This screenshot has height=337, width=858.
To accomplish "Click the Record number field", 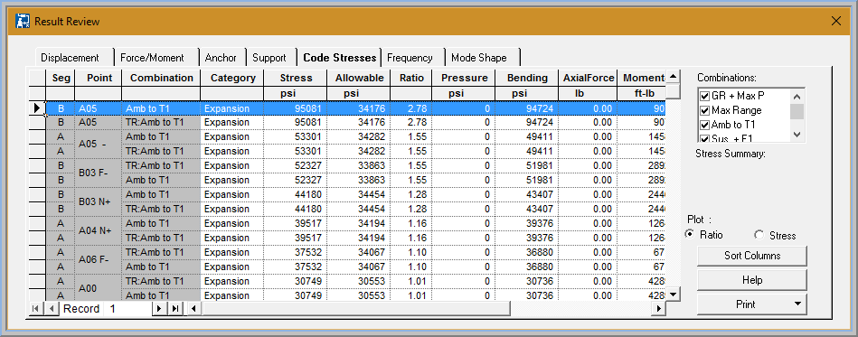I will [x=128, y=309].
